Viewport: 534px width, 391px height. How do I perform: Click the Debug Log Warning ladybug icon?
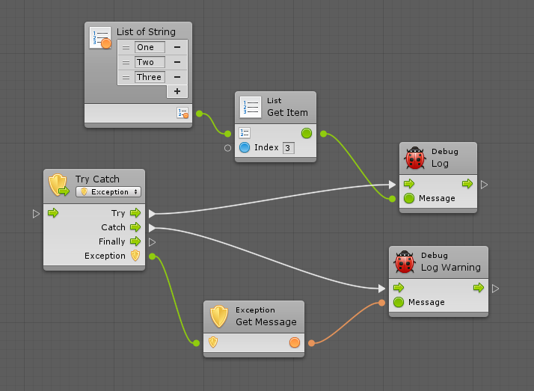coord(405,262)
